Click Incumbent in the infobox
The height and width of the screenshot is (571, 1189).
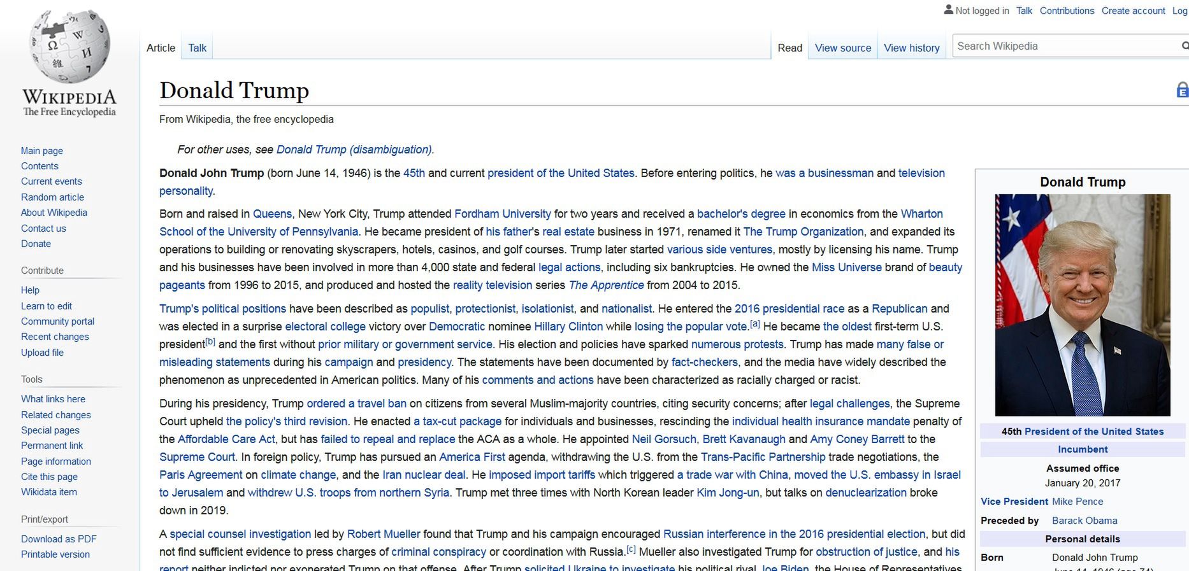click(x=1083, y=449)
